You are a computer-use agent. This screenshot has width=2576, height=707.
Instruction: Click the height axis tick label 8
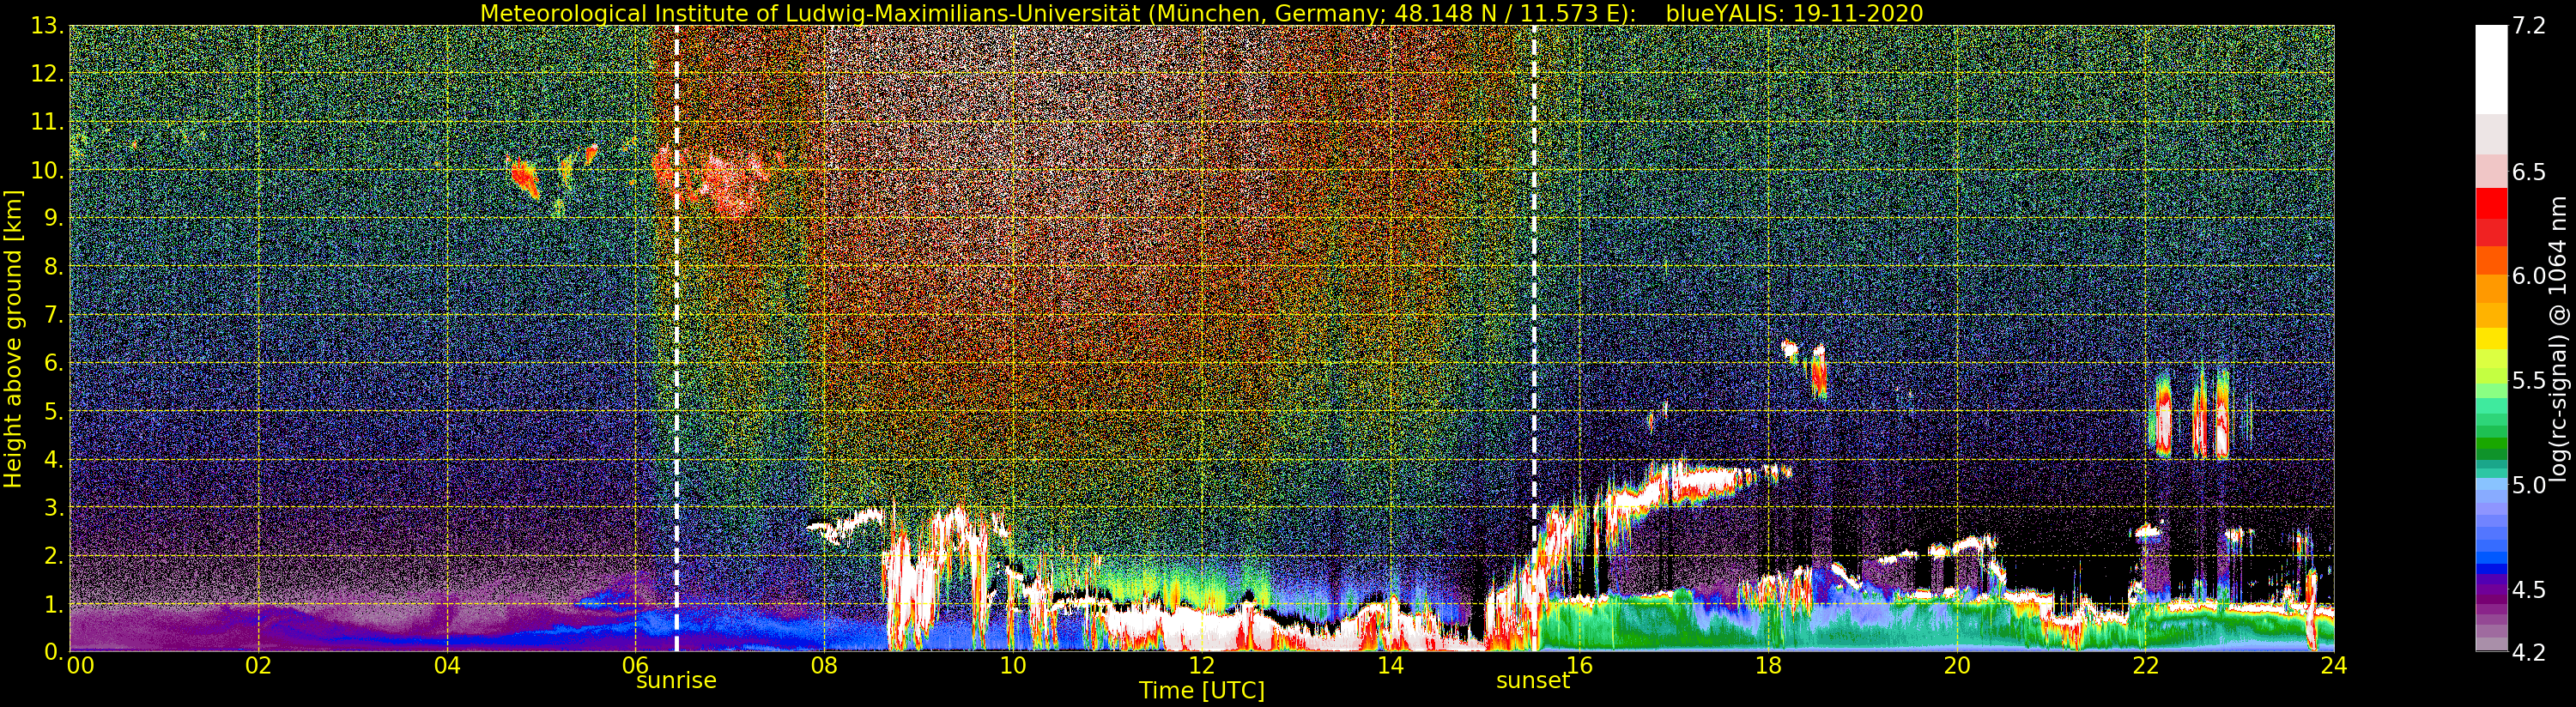[x=54, y=267]
